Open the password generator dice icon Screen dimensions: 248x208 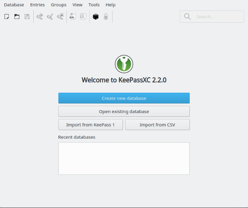(96, 17)
